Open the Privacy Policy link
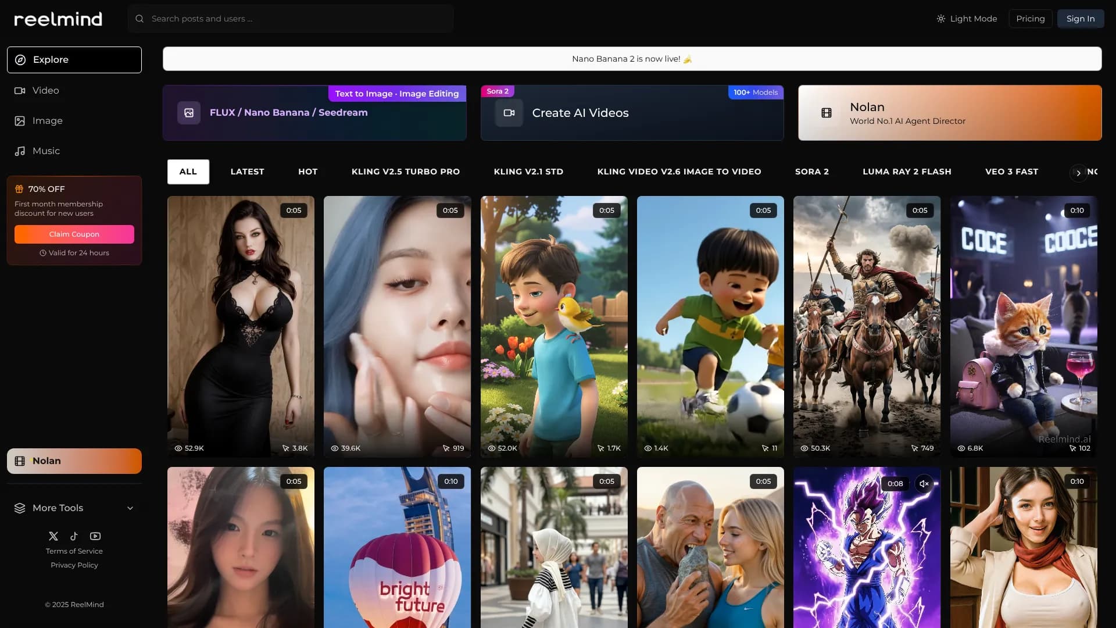Image resolution: width=1116 pixels, height=628 pixels. click(x=74, y=565)
